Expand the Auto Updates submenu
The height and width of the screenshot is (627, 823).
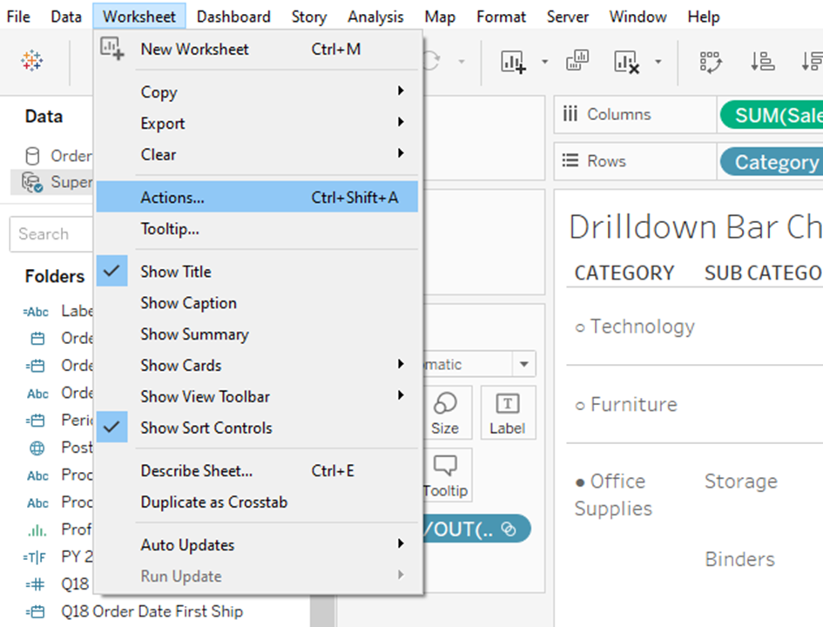(x=257, y=544)
